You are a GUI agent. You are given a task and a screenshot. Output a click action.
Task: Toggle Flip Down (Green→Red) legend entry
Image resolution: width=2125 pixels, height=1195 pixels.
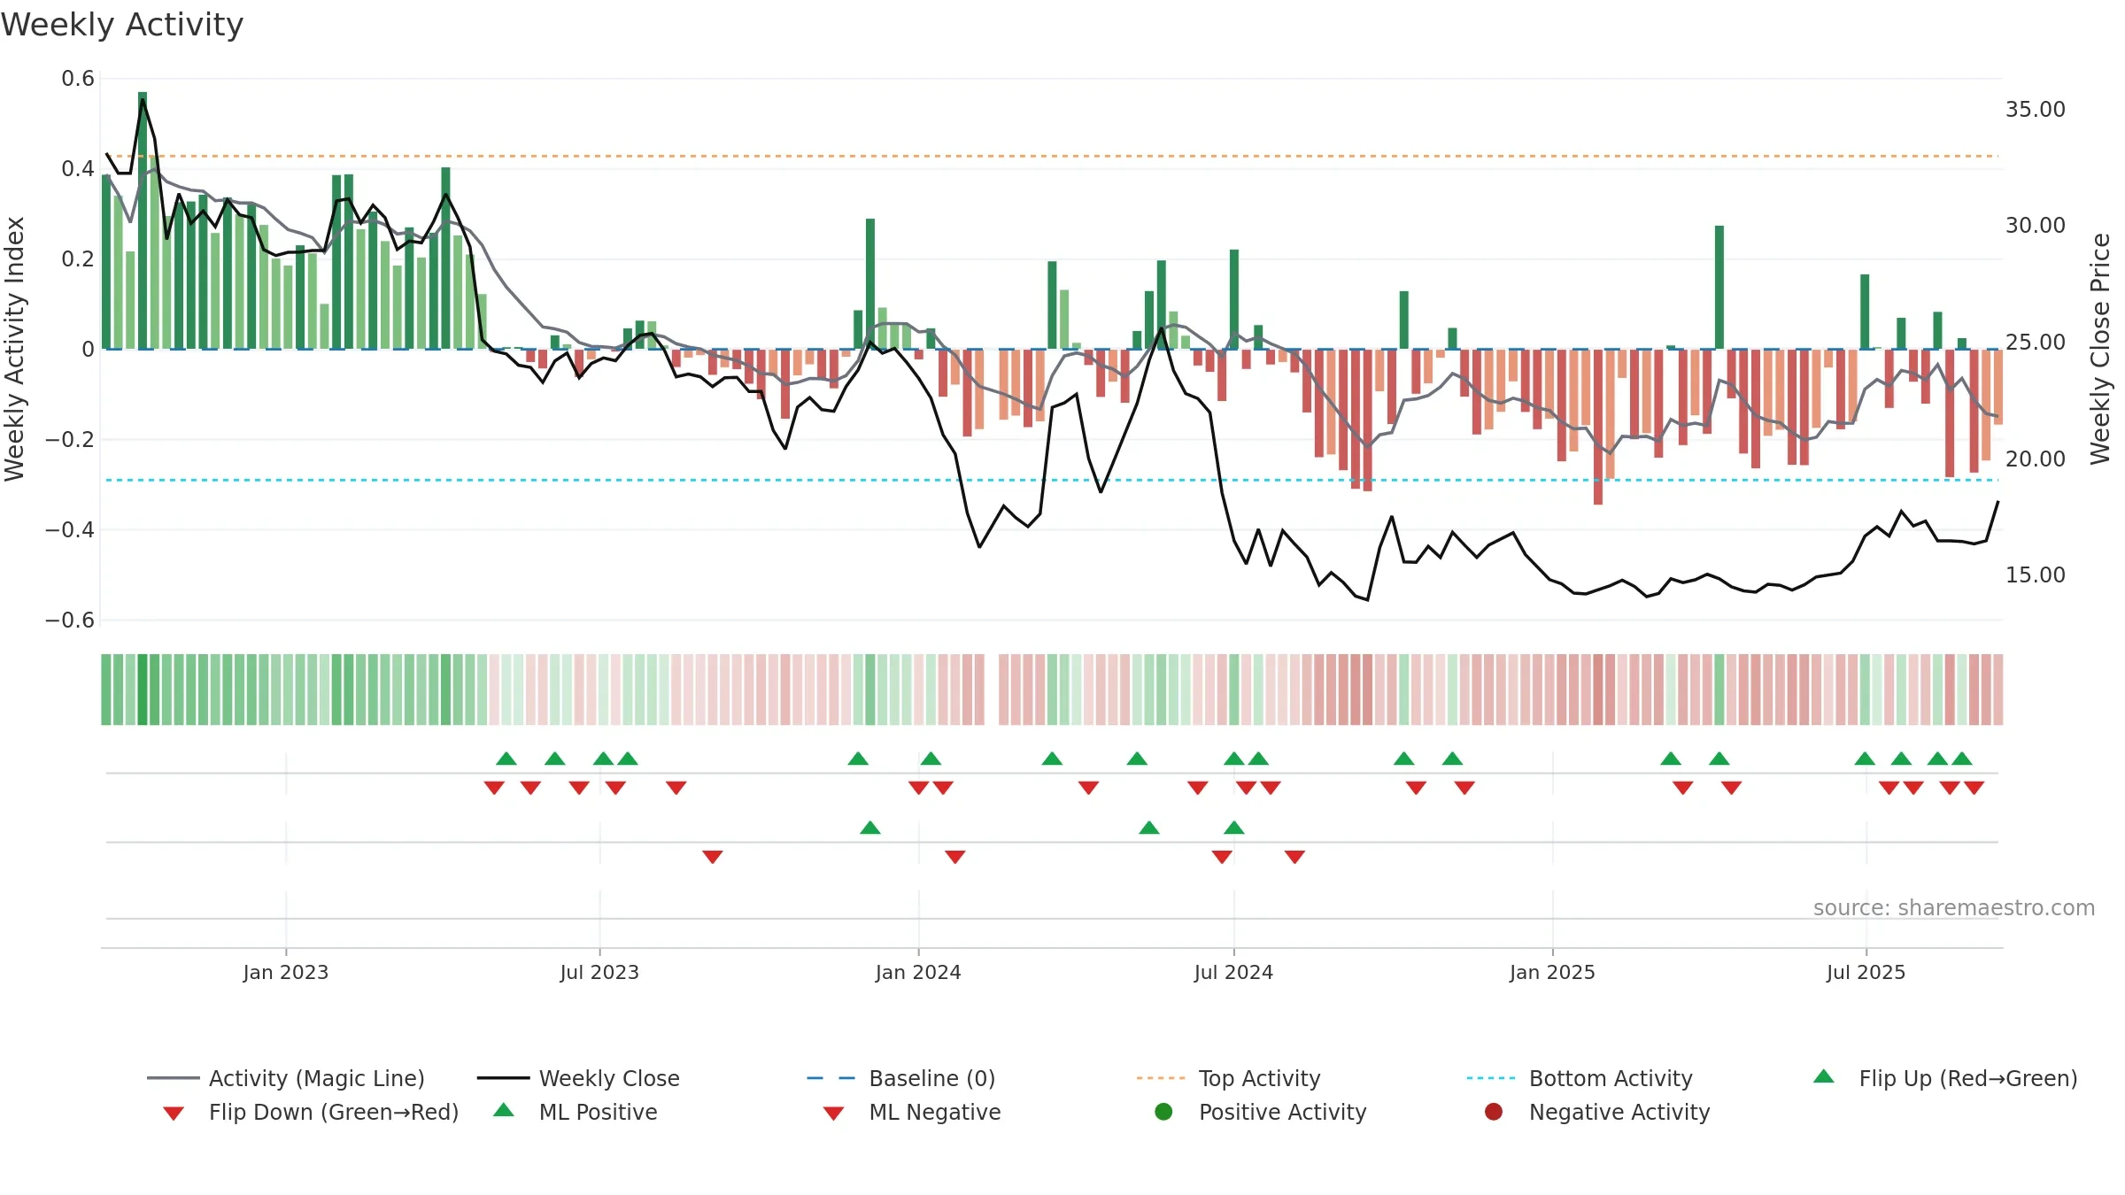point(310,1112)
